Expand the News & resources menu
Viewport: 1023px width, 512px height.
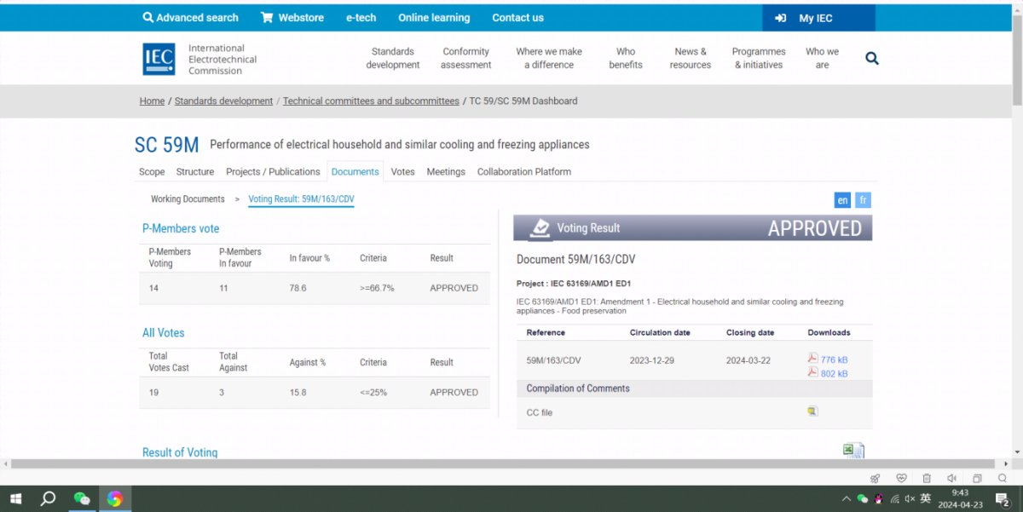691,58
